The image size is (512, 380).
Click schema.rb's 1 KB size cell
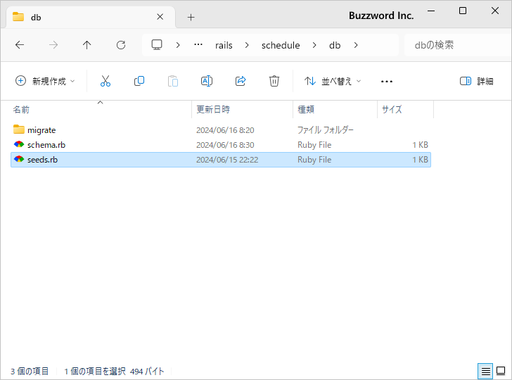click(420, 145)
